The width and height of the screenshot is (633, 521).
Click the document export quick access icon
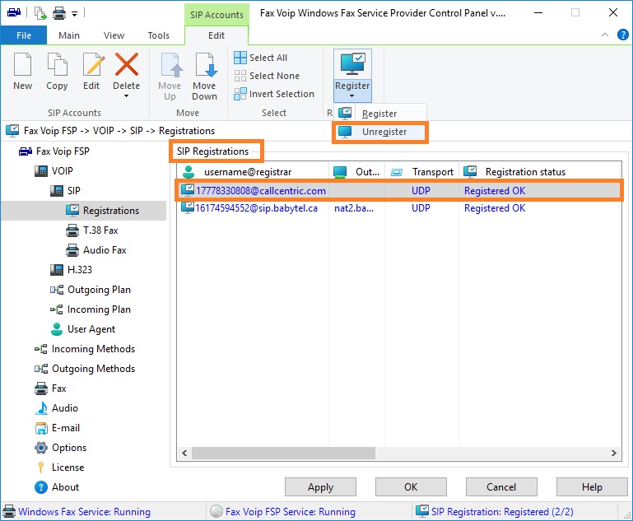40,13
